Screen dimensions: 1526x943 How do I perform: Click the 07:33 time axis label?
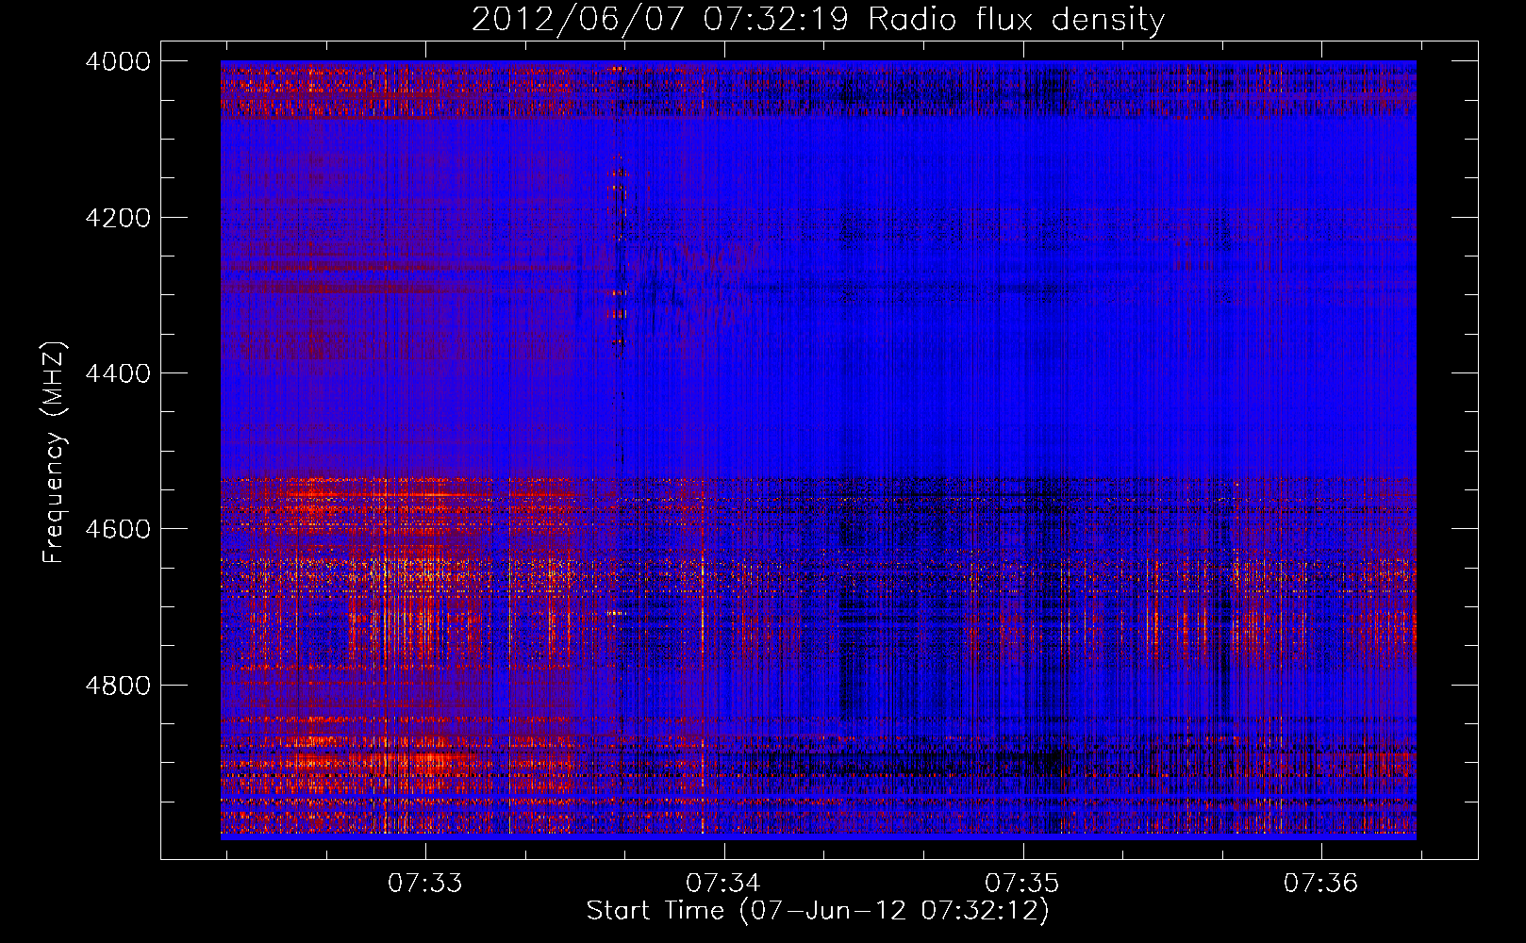pos(425,883)
